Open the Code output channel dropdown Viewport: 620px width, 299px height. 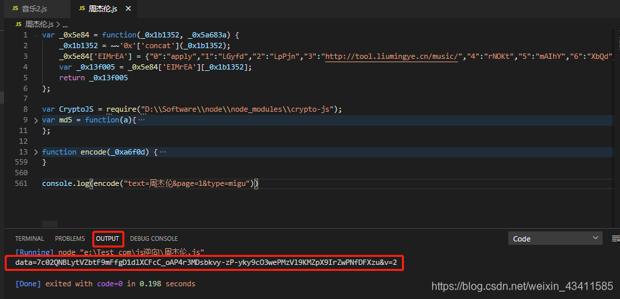click(555, 239)
